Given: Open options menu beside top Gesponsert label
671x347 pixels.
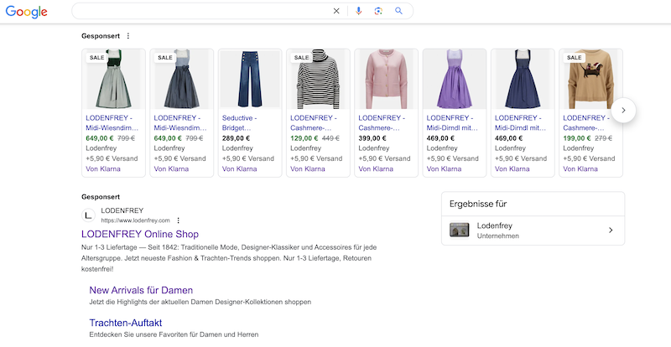Looking at the screenshot, I should 128,36.
